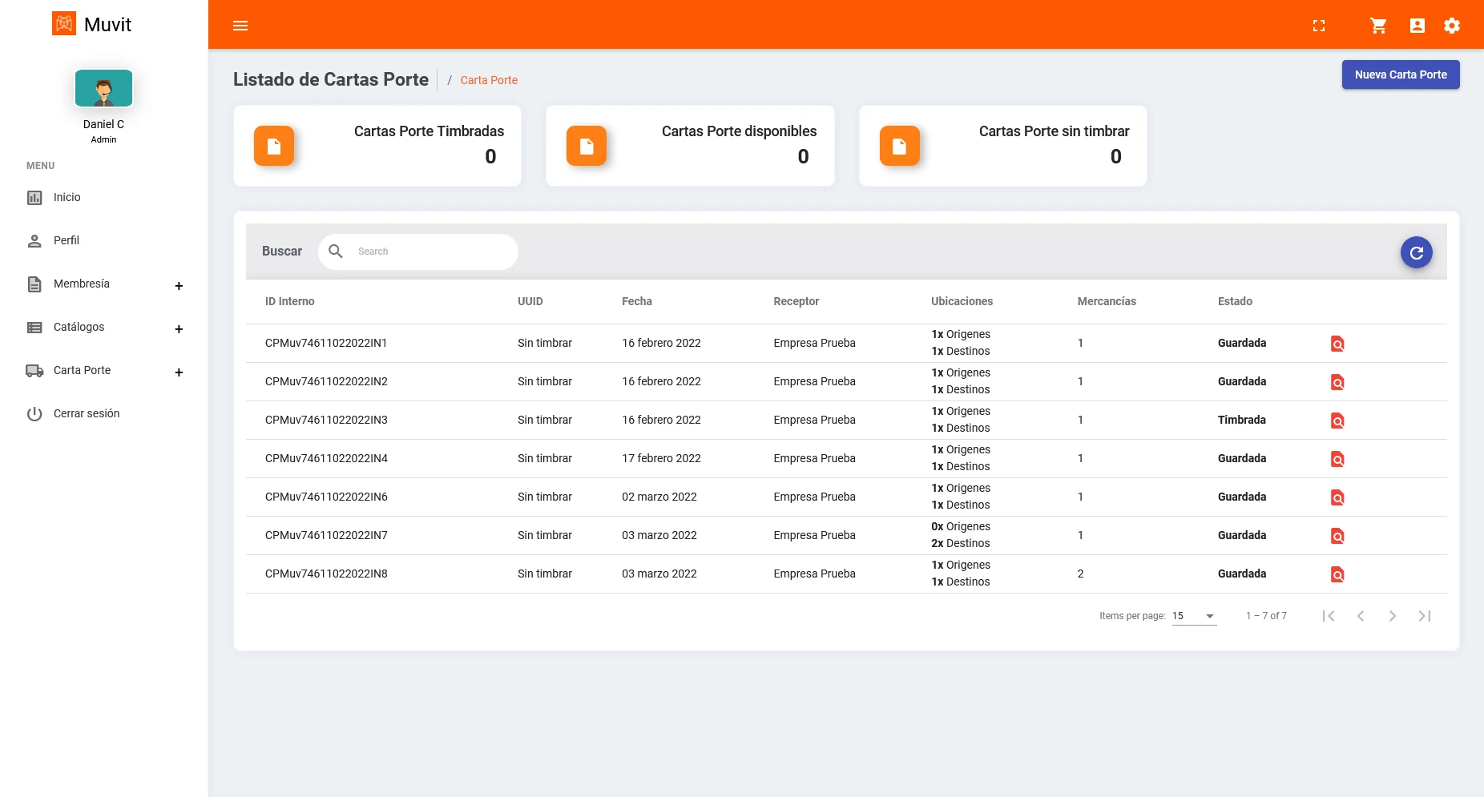Expand the Catálogos submenu plus sign

(x=179, y=329)
